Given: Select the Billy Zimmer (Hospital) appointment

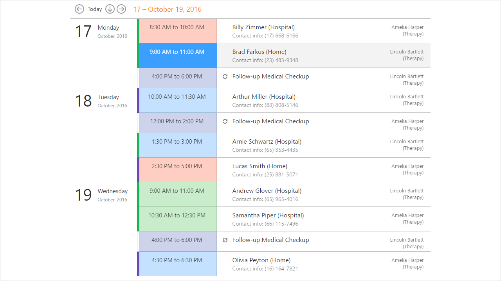Looking at the screenshot, I should 263,27.
